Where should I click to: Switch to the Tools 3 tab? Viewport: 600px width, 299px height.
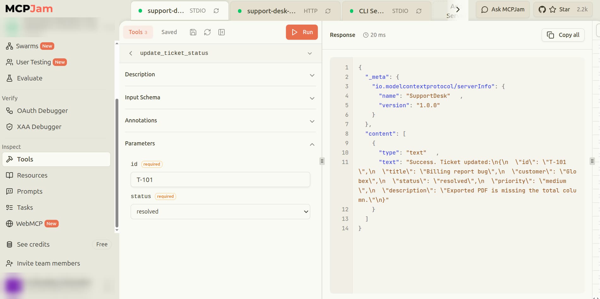coord(138,32)
